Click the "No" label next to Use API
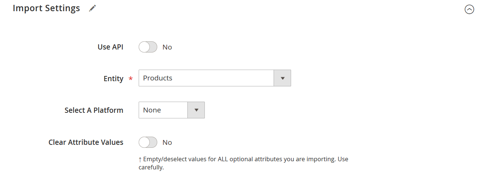Image resolution: width=487 pixels, height=175 pixels. pos(167,47)
